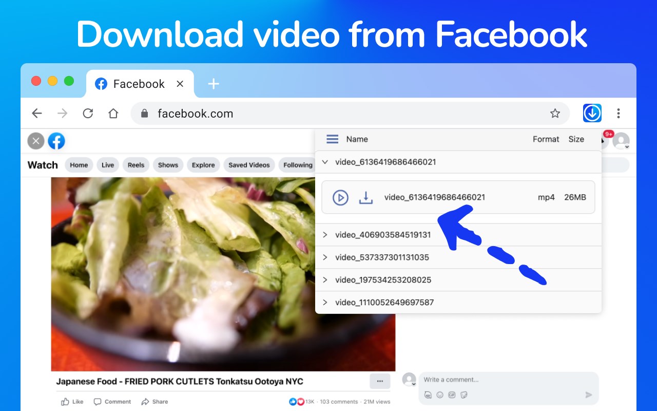Close the video viewer with X button
Image resolution: width=657 pixels, height=411 pixels.
35,141
